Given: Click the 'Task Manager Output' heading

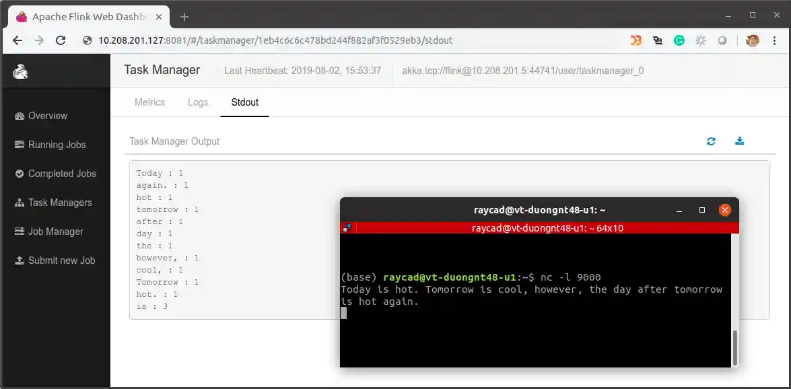Looking at the screenshot, I should [x=174, y=141].
